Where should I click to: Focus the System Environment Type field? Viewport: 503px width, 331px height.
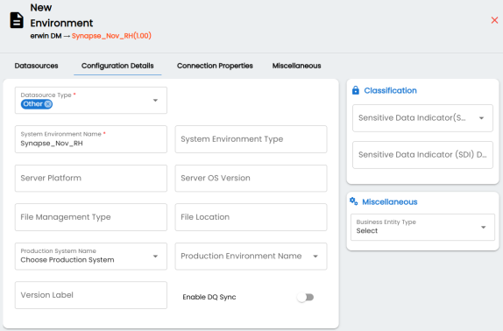tap(251, 139)
